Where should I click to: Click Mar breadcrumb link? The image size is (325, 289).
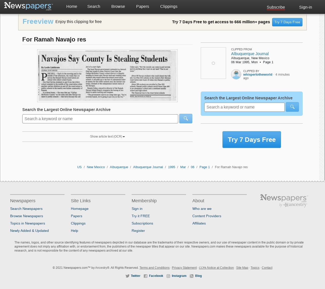pyautogui.click(x=183, y=167)
